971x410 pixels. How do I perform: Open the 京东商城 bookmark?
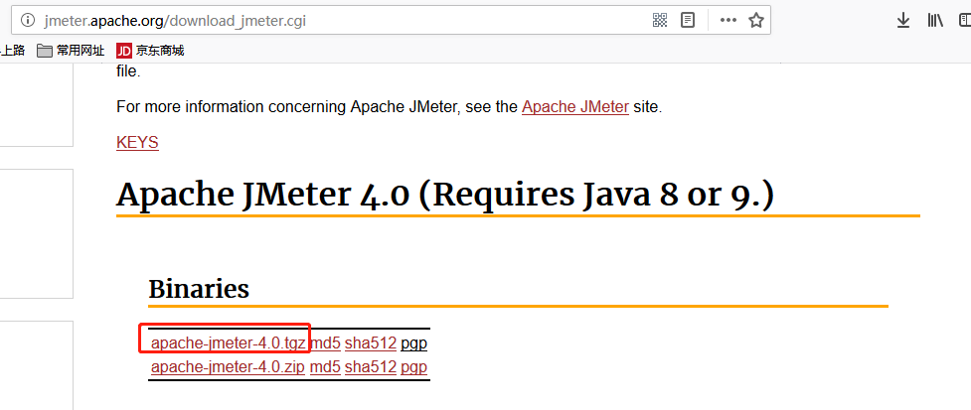click(x=150, y=51)
